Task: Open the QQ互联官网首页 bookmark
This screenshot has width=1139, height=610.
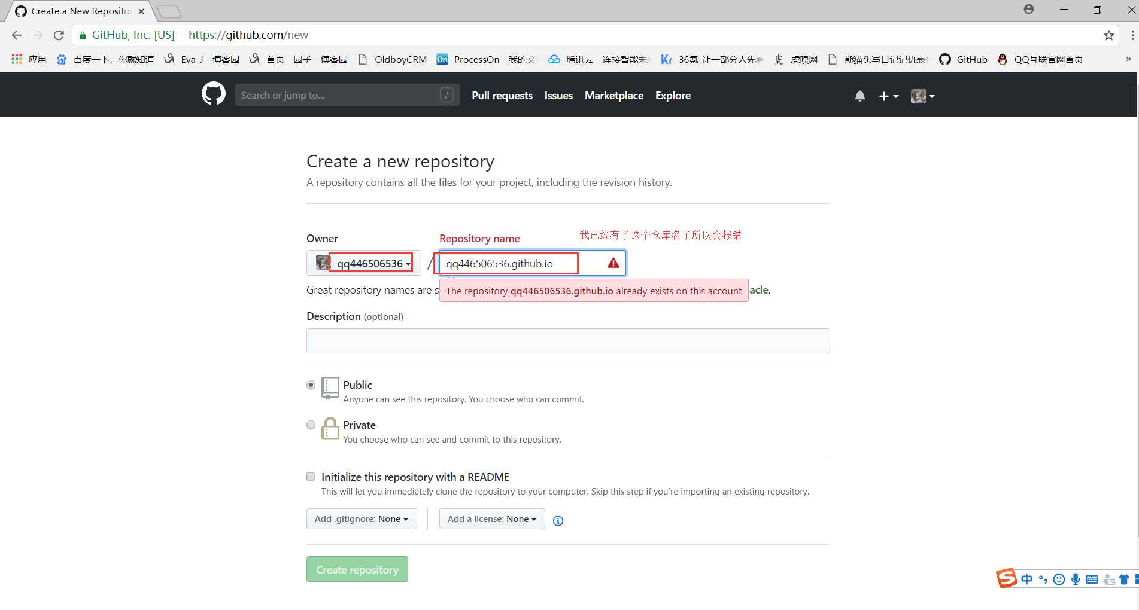Action: [1040, 59]
